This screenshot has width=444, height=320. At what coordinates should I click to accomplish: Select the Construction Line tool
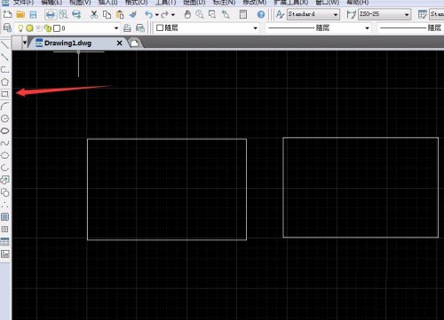(x=4, y=57)
